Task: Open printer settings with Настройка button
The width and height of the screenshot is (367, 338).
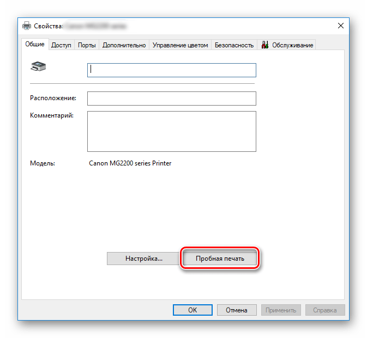Action: (x=144, y=259)
